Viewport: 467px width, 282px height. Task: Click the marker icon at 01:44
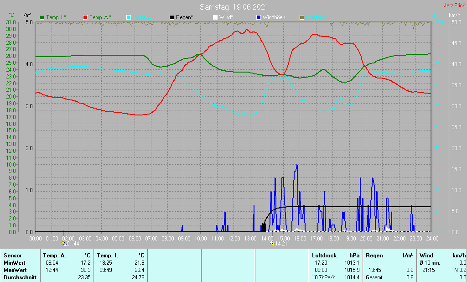[x=64, y=243]
